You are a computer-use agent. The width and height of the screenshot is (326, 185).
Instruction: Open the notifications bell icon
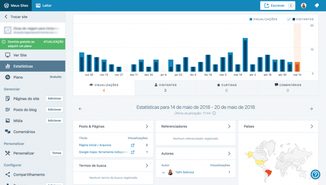317,5
